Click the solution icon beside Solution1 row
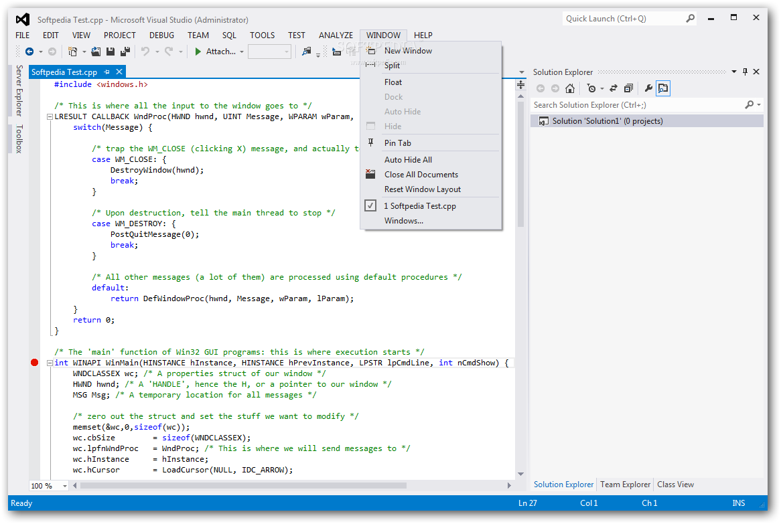 [544, 121]
